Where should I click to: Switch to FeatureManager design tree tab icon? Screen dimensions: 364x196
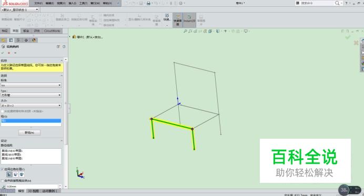pyautogui.click(x=4, y=40)
